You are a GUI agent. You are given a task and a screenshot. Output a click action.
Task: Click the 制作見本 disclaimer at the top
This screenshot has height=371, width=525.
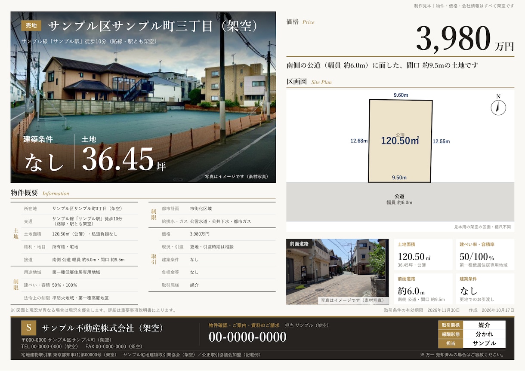pyautogui.click(x=464, y=6)
